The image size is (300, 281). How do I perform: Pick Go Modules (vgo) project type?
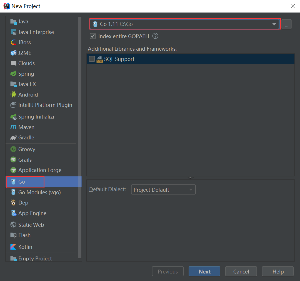tap(42, 192)
